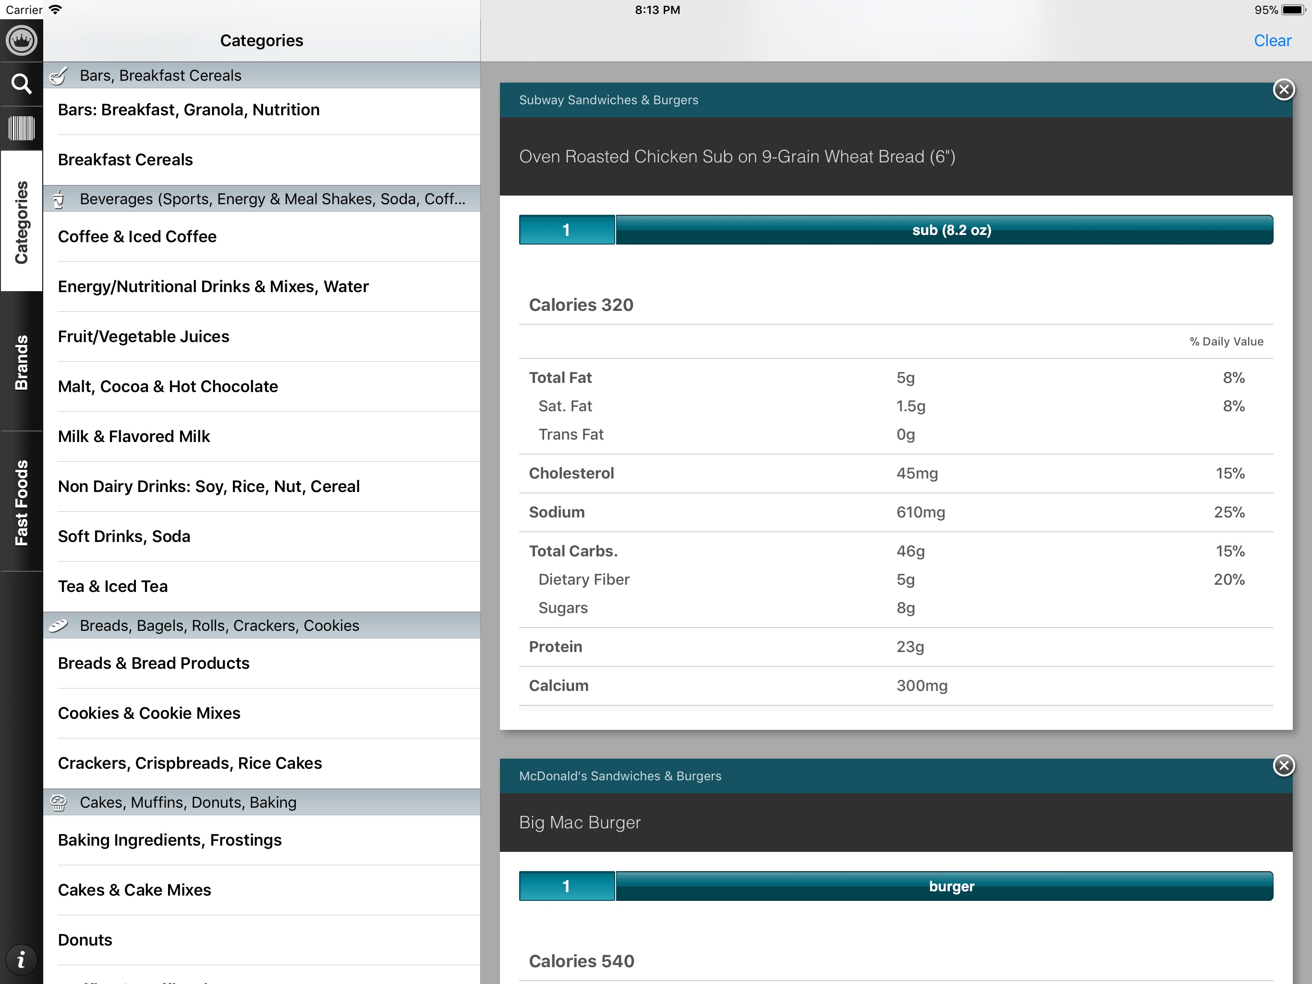
Task: Open the Non Dairy Drinks category
Action: tap(262, 487)
